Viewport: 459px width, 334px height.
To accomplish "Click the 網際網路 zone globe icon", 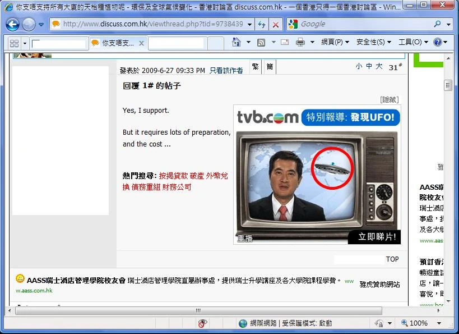I will click(243, 323).
